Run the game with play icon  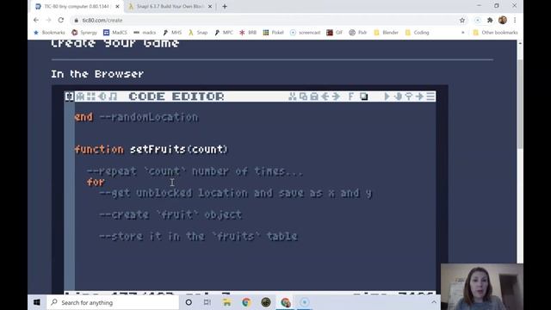pyautogui.click(x=387, y=96)
